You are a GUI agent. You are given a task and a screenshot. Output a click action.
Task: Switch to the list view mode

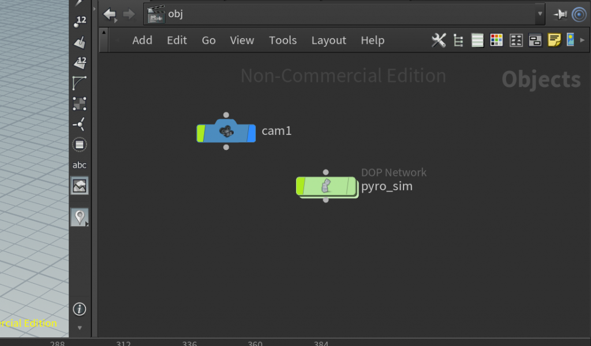[x=477, y=40]
